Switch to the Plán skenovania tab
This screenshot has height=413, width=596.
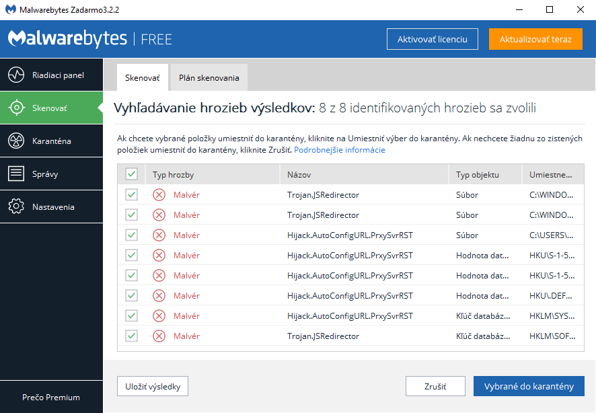pos(209,78)
